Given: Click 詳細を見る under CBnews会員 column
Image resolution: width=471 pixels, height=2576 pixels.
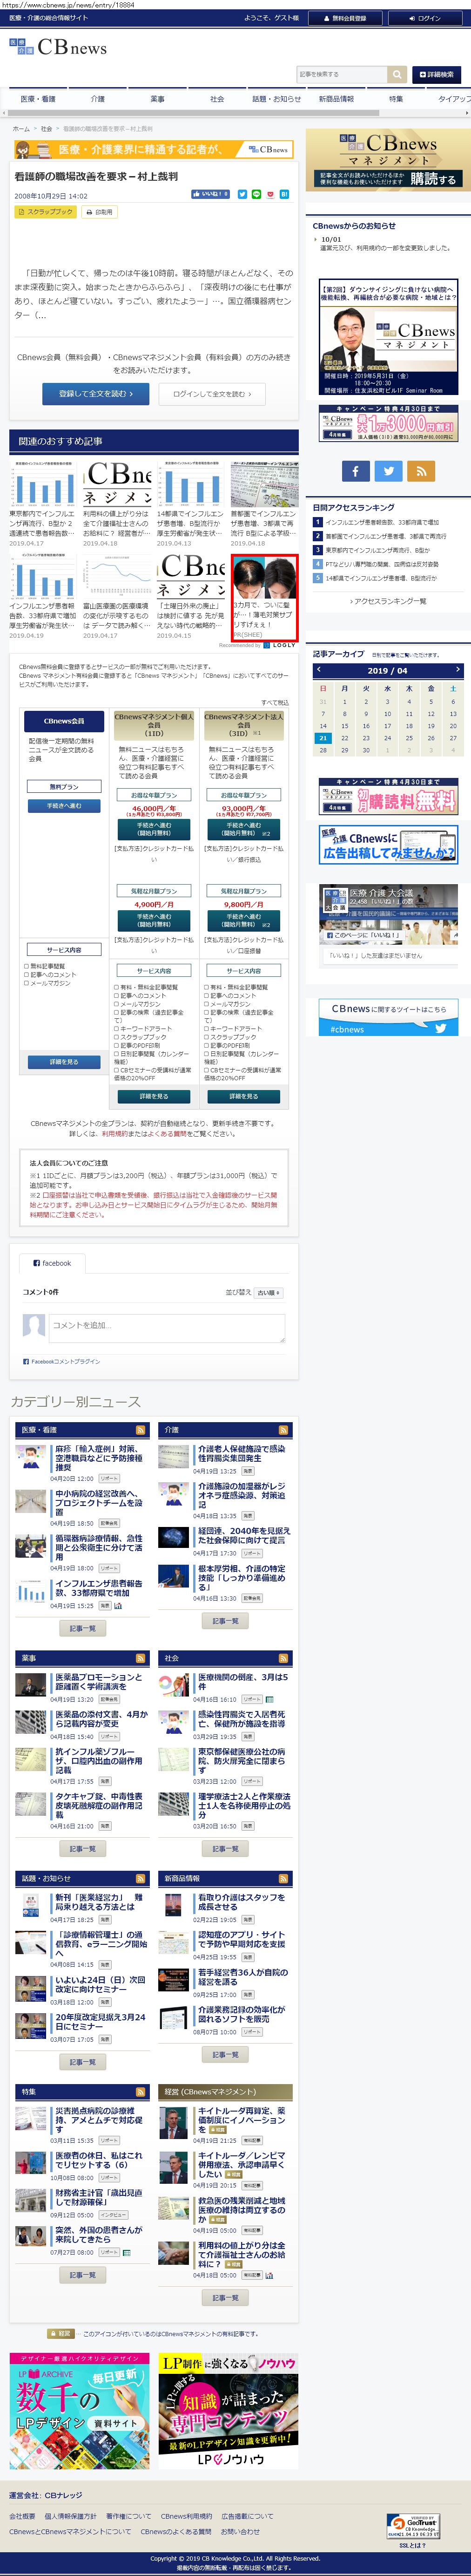Looking at the screenshot, I should tap(64, 1062).
